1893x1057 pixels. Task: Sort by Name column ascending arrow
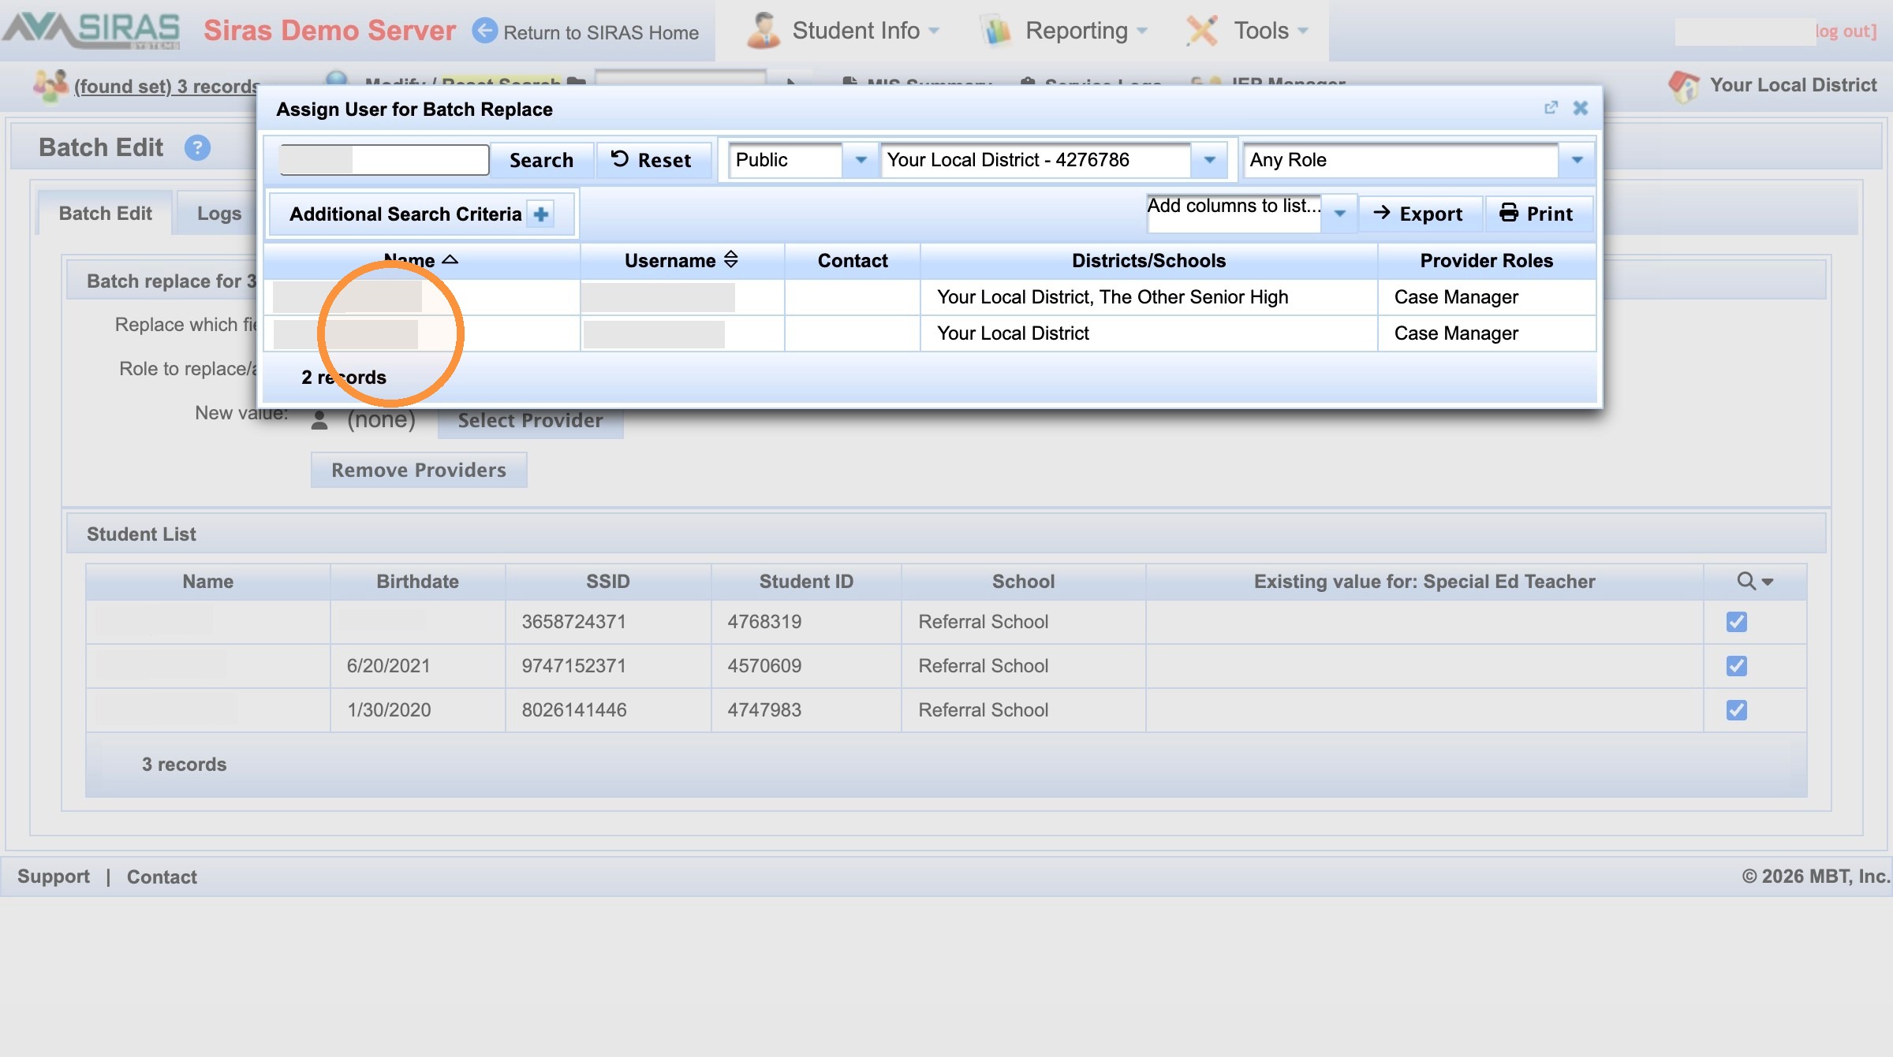[450, 260]
